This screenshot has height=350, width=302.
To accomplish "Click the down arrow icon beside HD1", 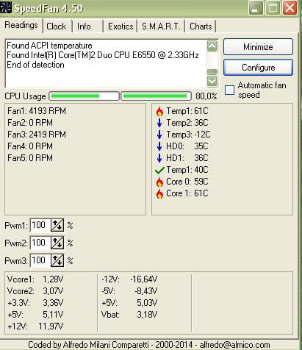I will [x=159, y=158].
